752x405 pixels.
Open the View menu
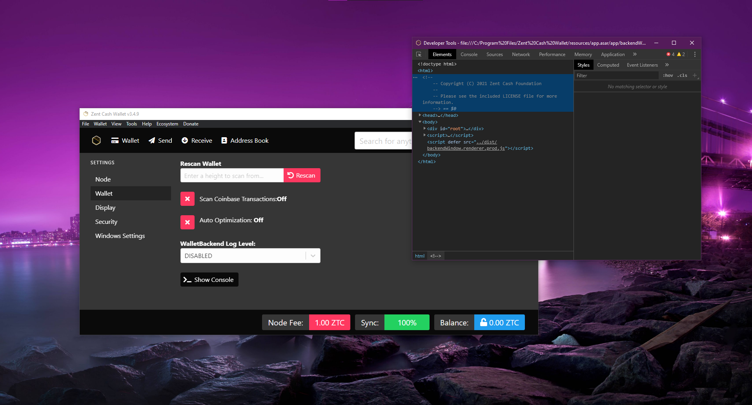click(x=117, y=124)
